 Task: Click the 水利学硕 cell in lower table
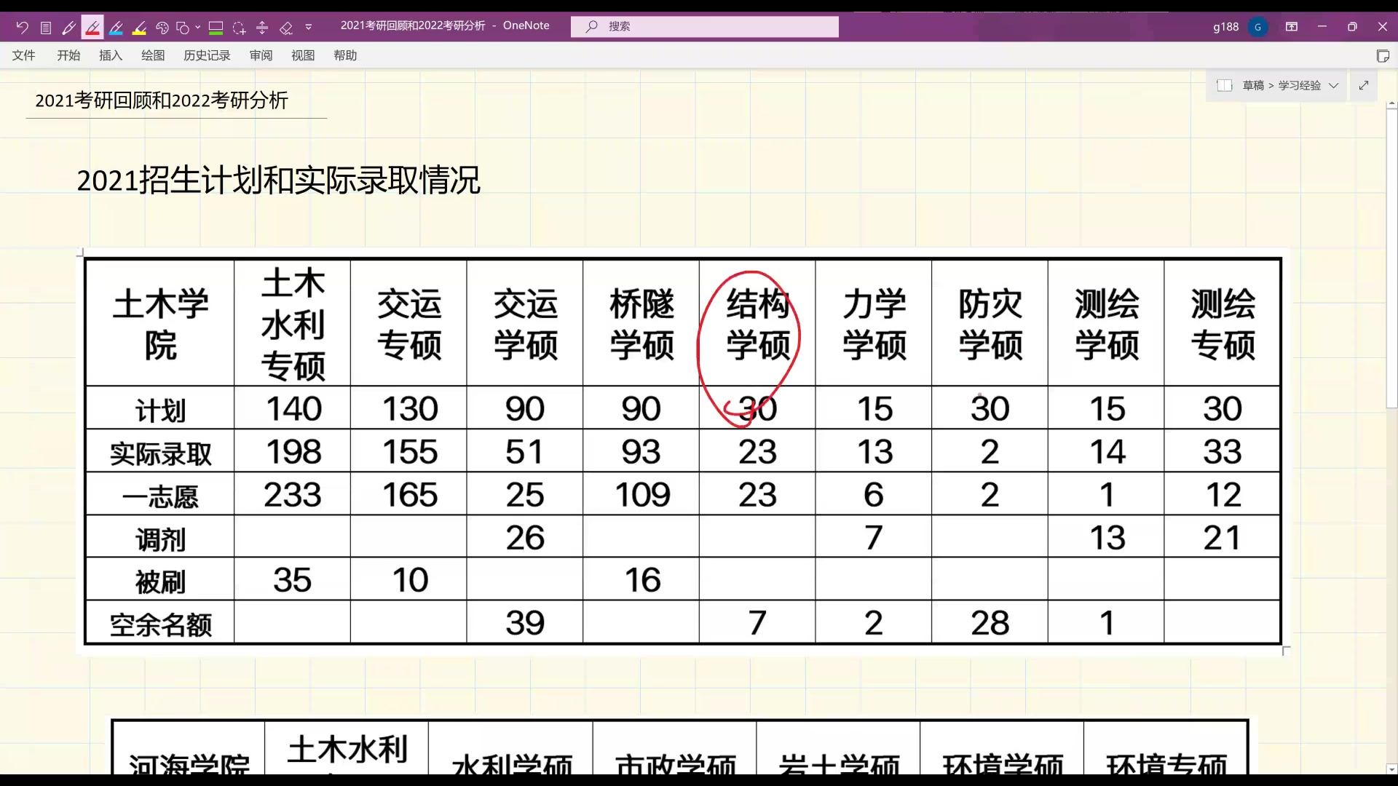pos(511,750)
